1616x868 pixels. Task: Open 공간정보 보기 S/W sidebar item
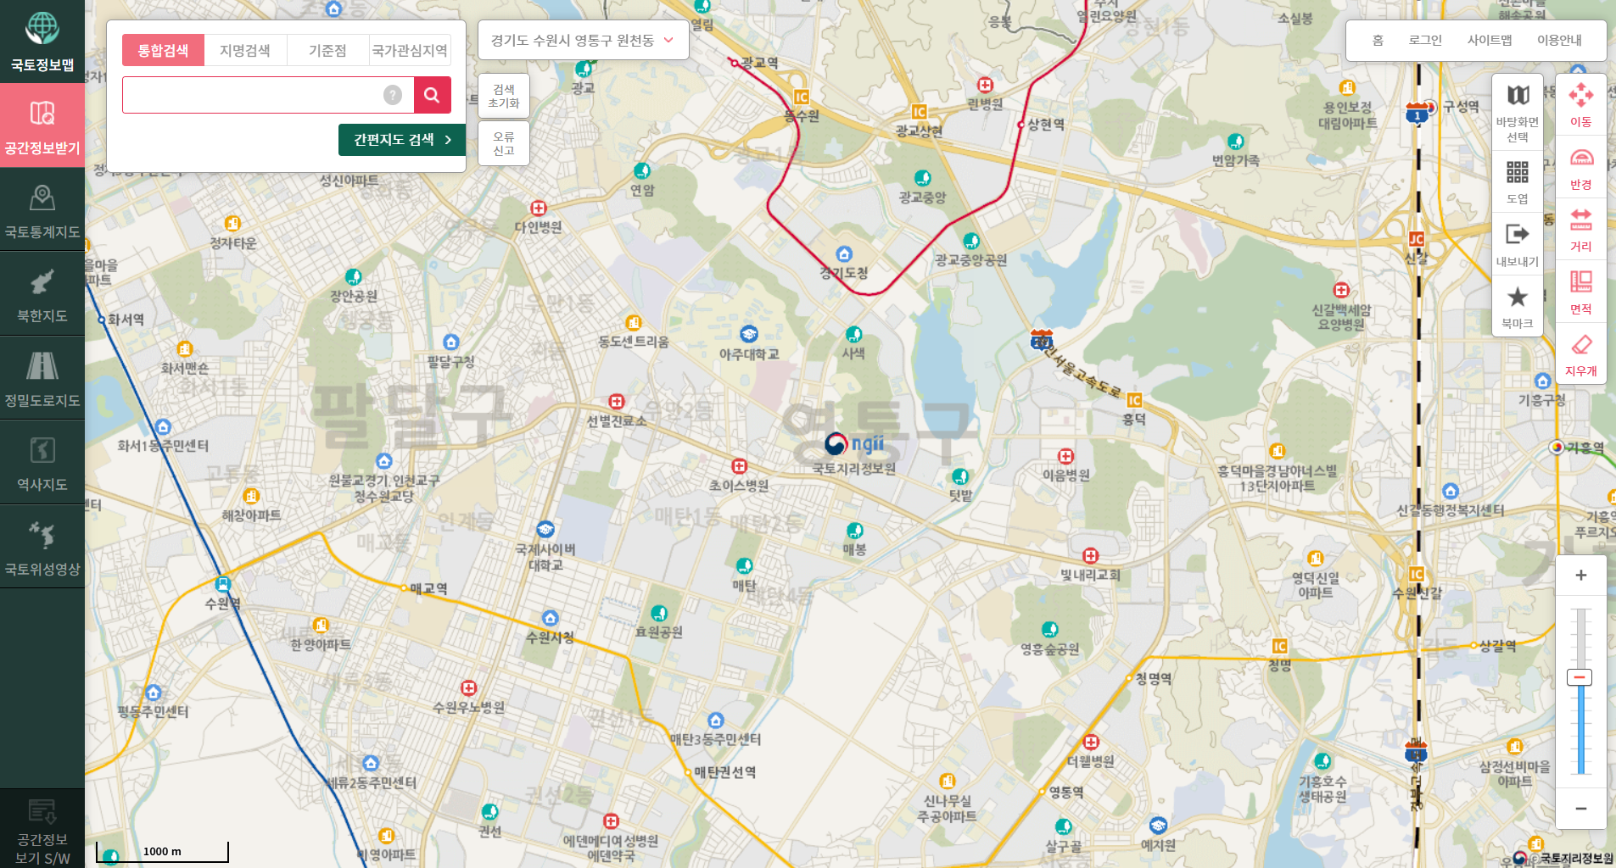[42, 829]
